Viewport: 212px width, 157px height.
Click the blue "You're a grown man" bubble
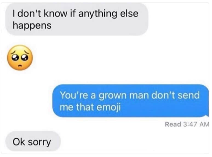tap(131, 101)
